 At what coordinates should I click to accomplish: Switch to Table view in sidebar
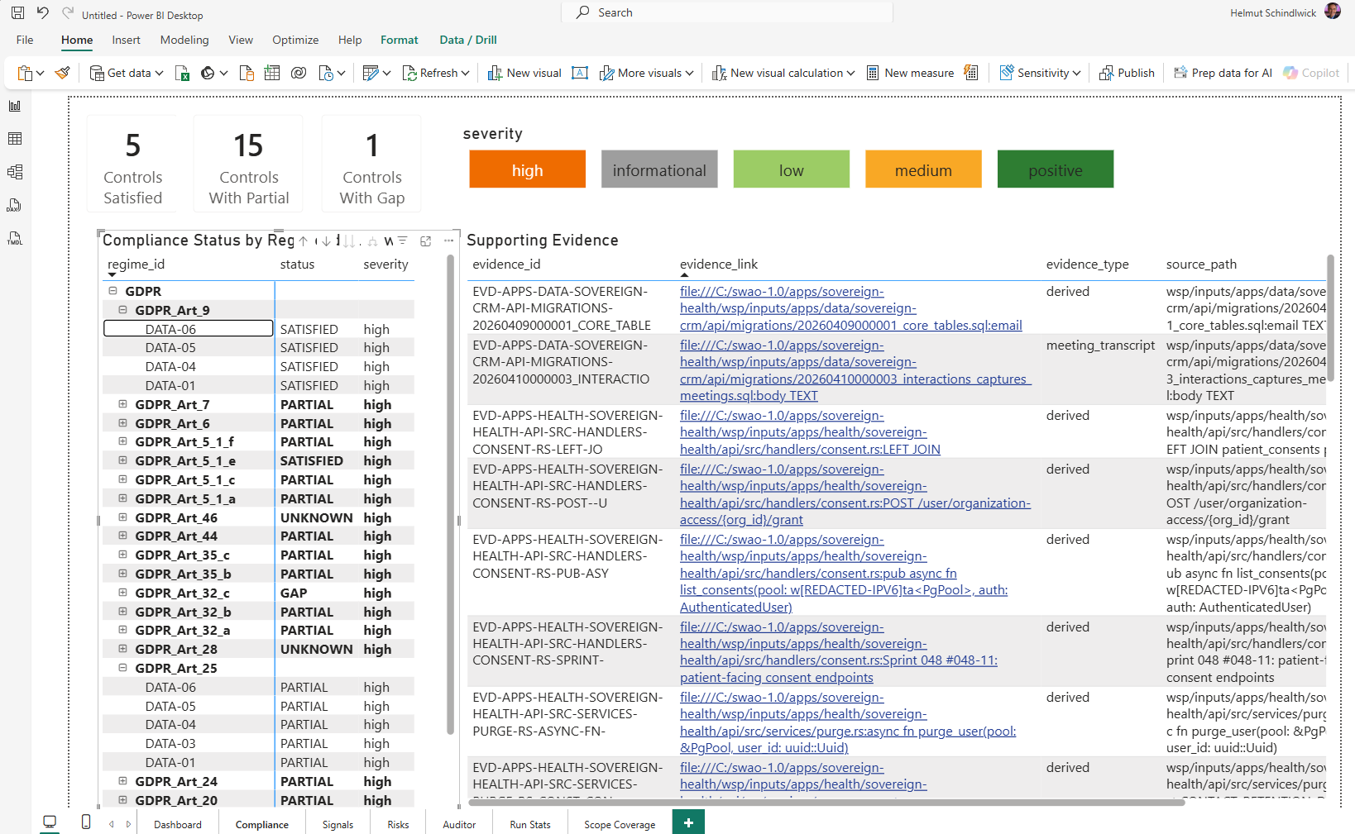tap(15, 139)
